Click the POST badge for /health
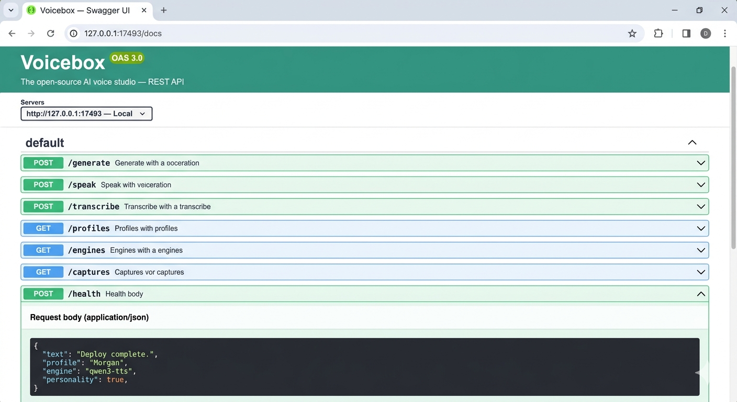The image size is (737, 402). pos(43,294)
